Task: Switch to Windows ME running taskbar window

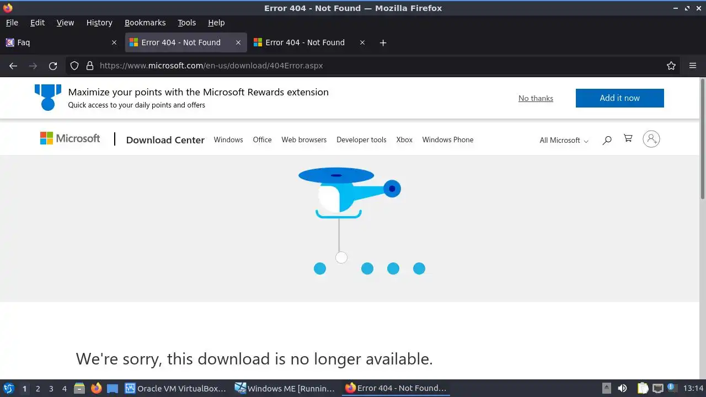Action: (x=285, y=388)
